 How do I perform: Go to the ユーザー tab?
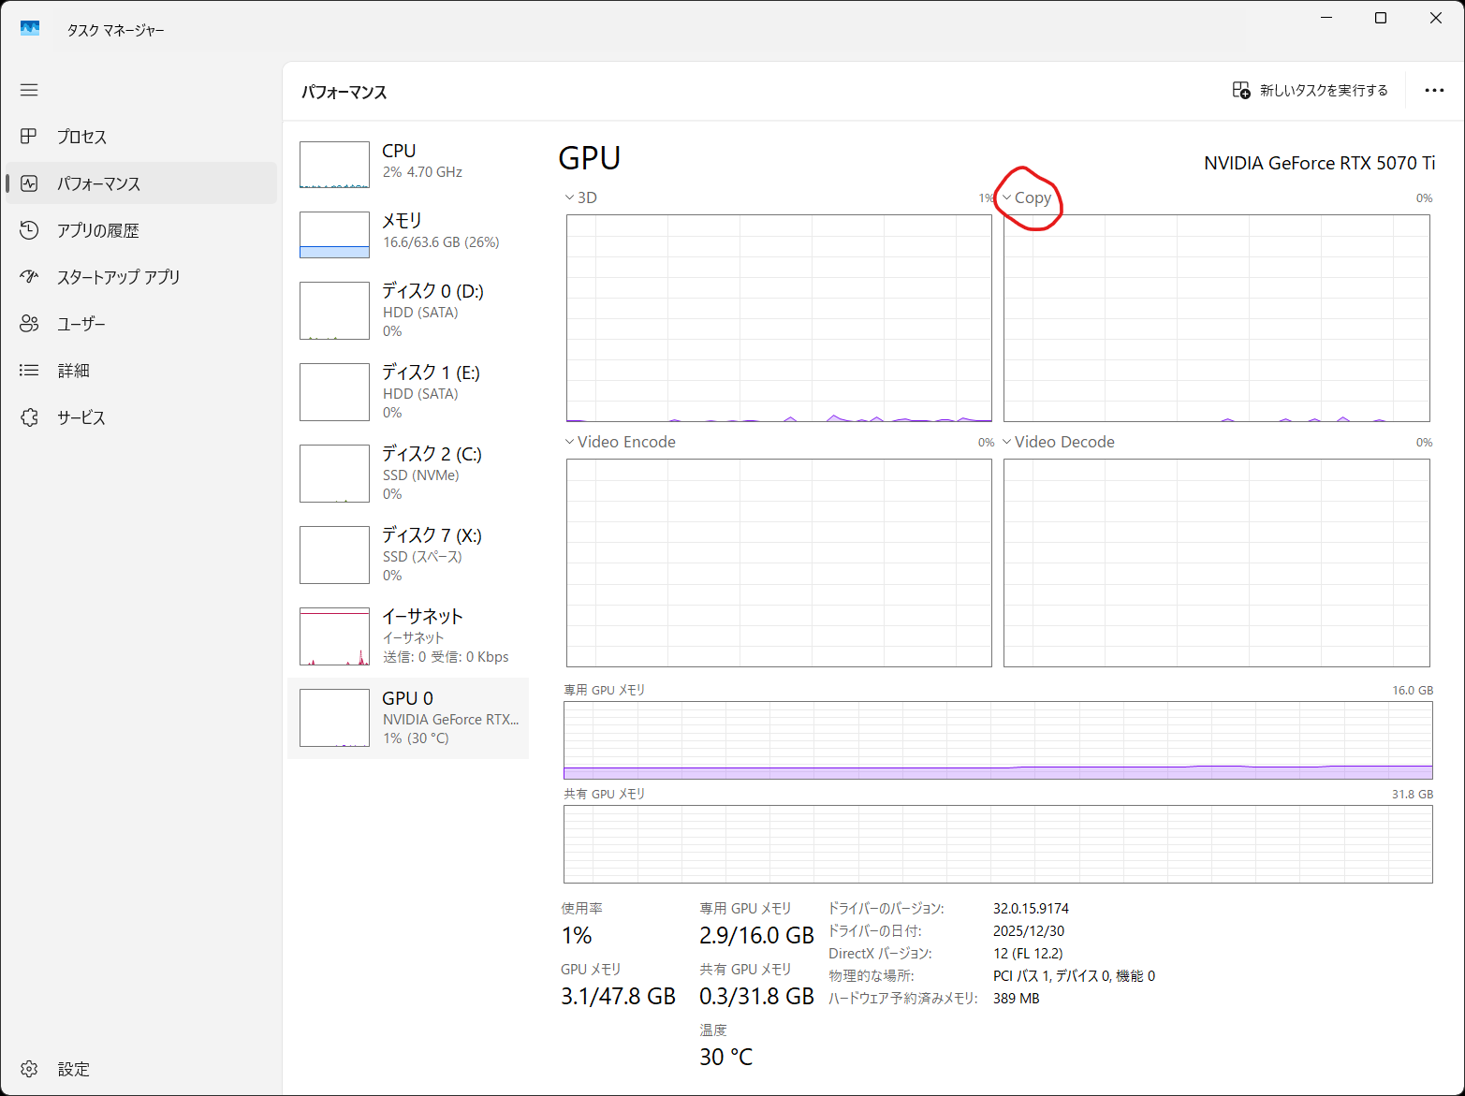coord(141,324)
